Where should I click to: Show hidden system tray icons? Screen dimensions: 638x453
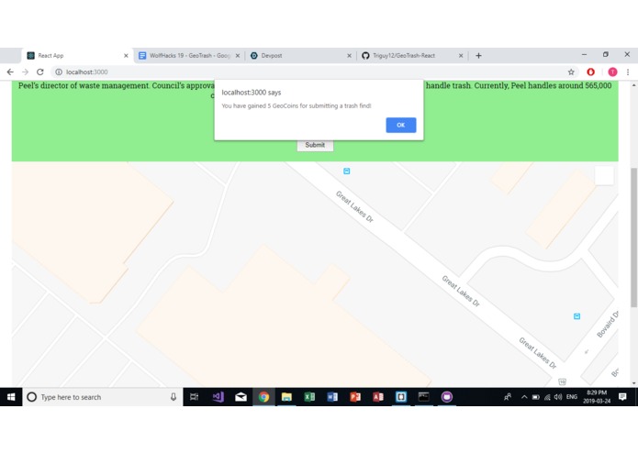click(524, 397)
